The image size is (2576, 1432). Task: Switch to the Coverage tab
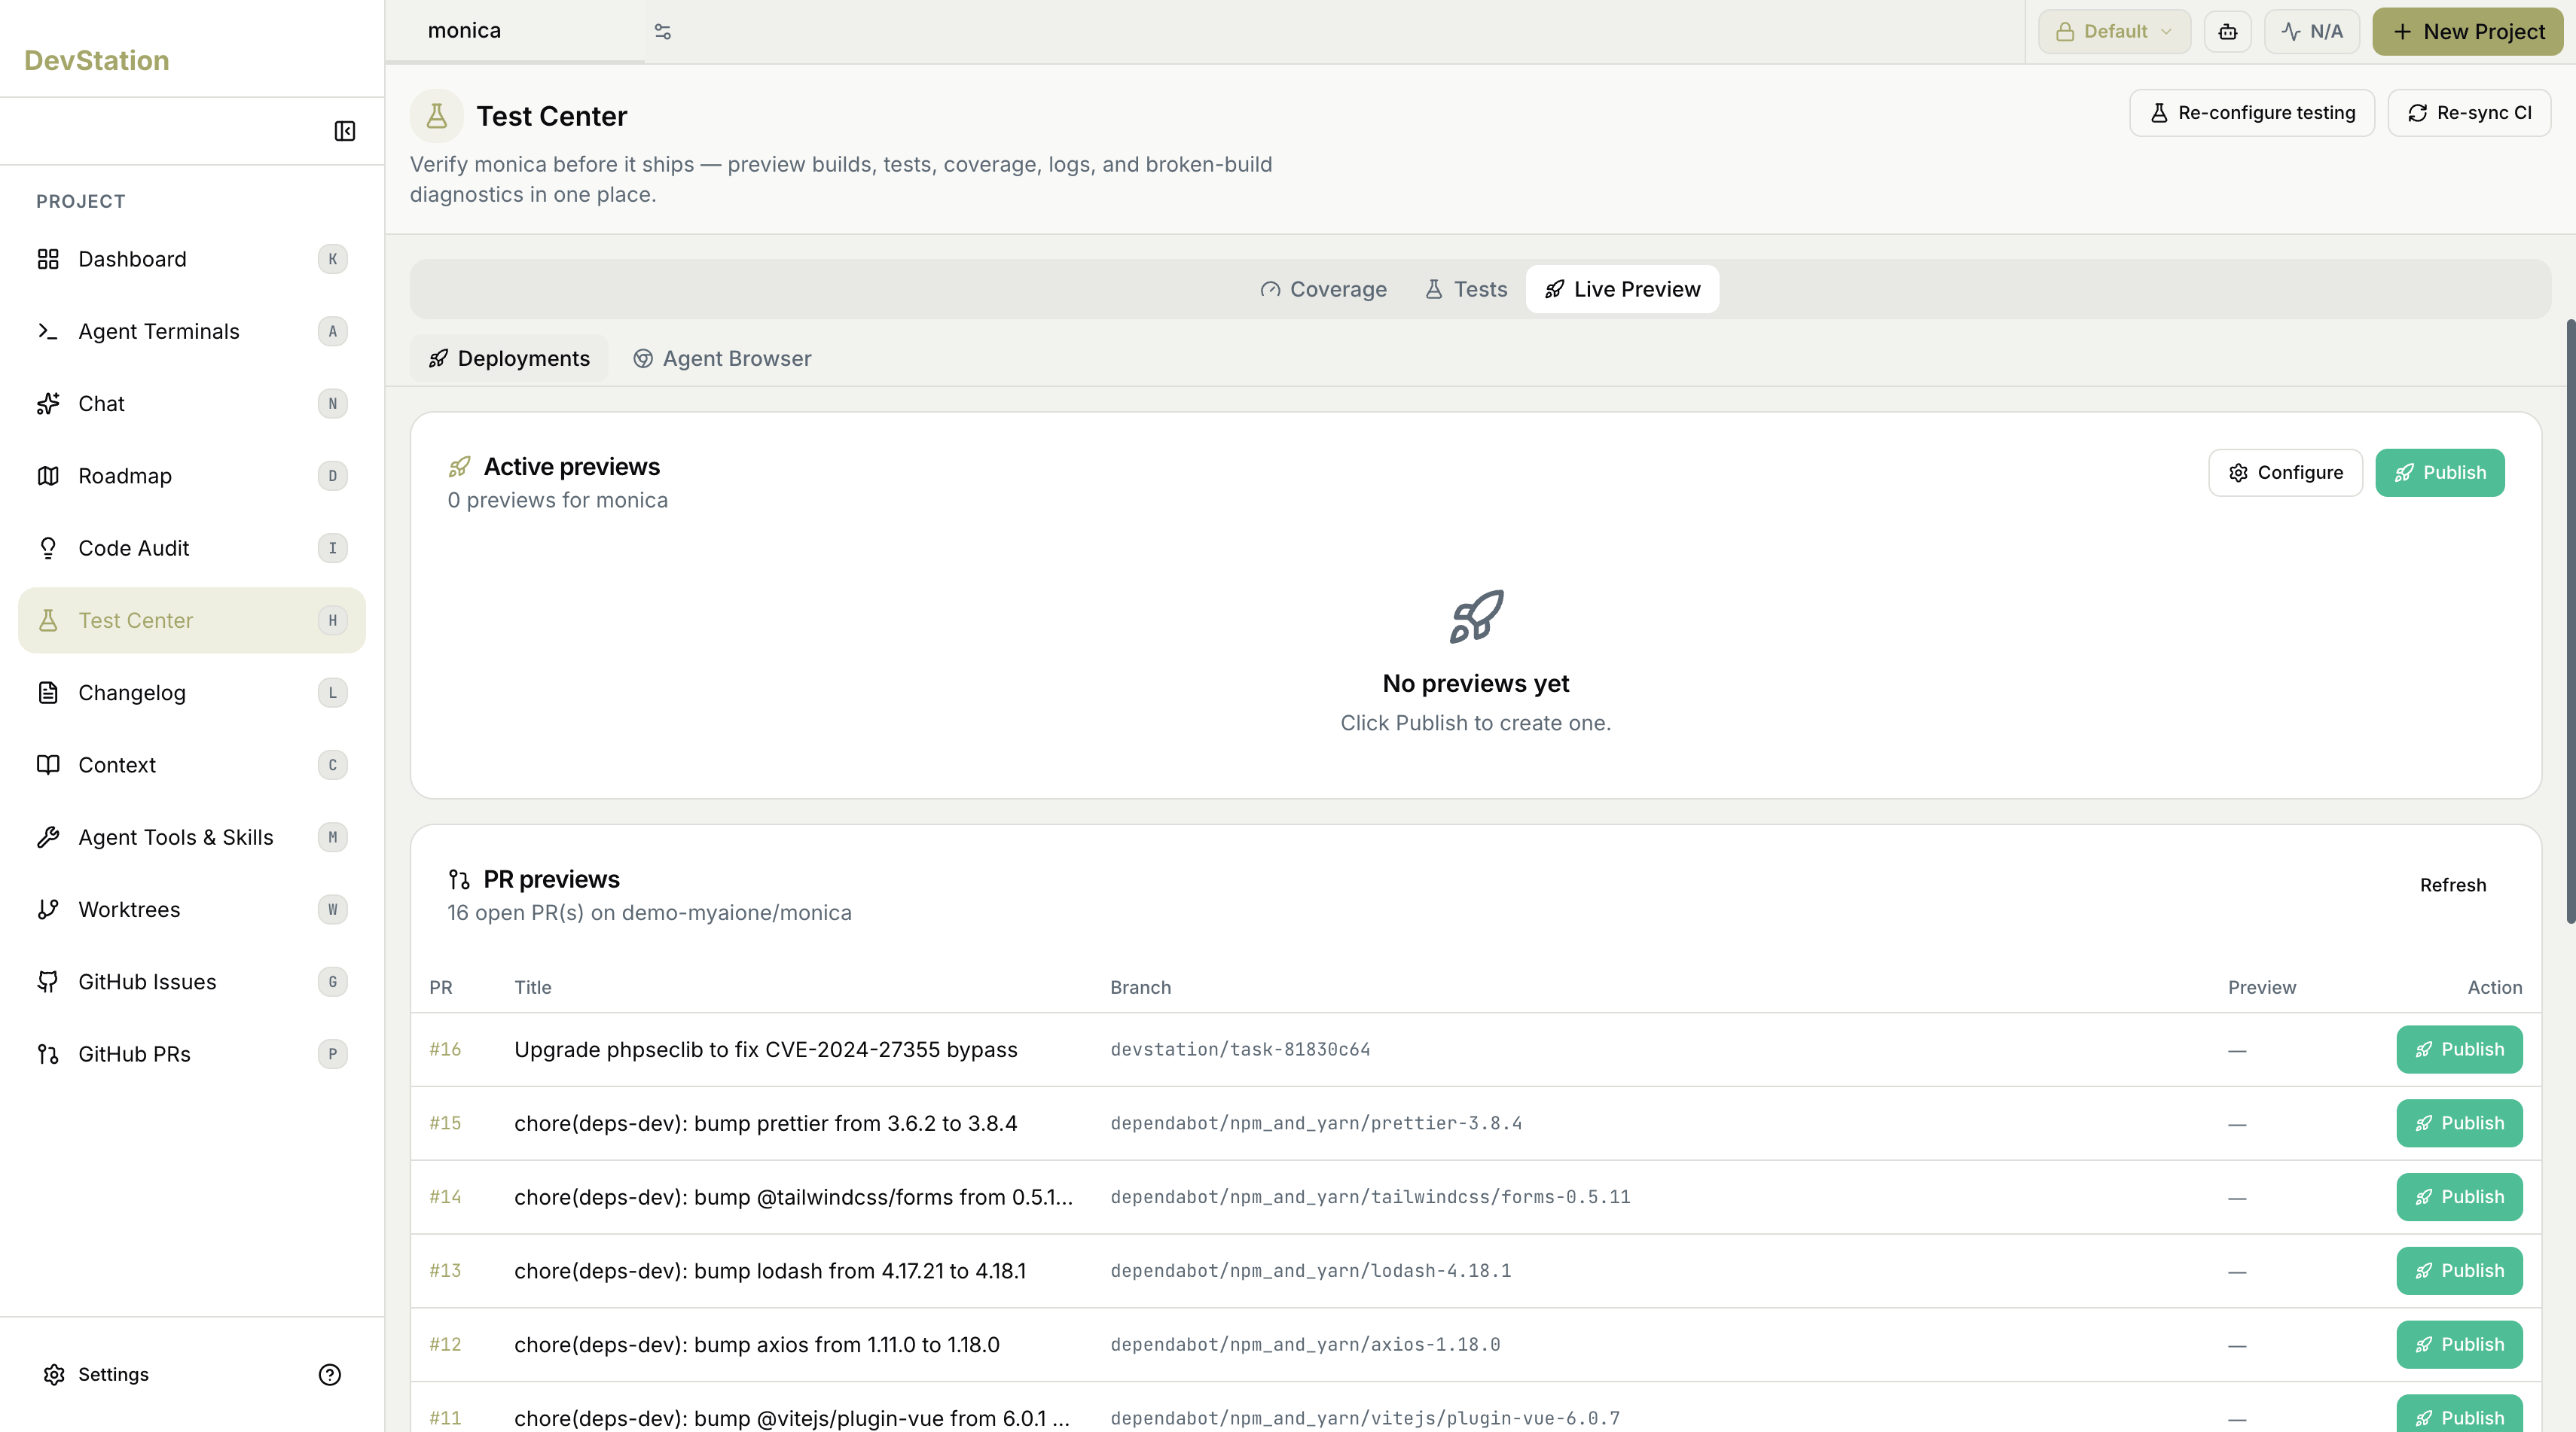coord(1323,289)
